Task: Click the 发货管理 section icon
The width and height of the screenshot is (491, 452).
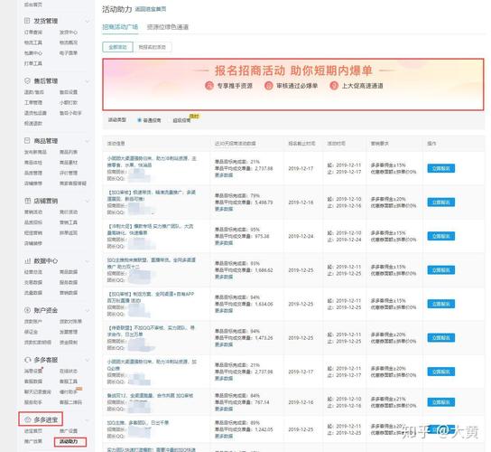Action: tap(27, 21)
